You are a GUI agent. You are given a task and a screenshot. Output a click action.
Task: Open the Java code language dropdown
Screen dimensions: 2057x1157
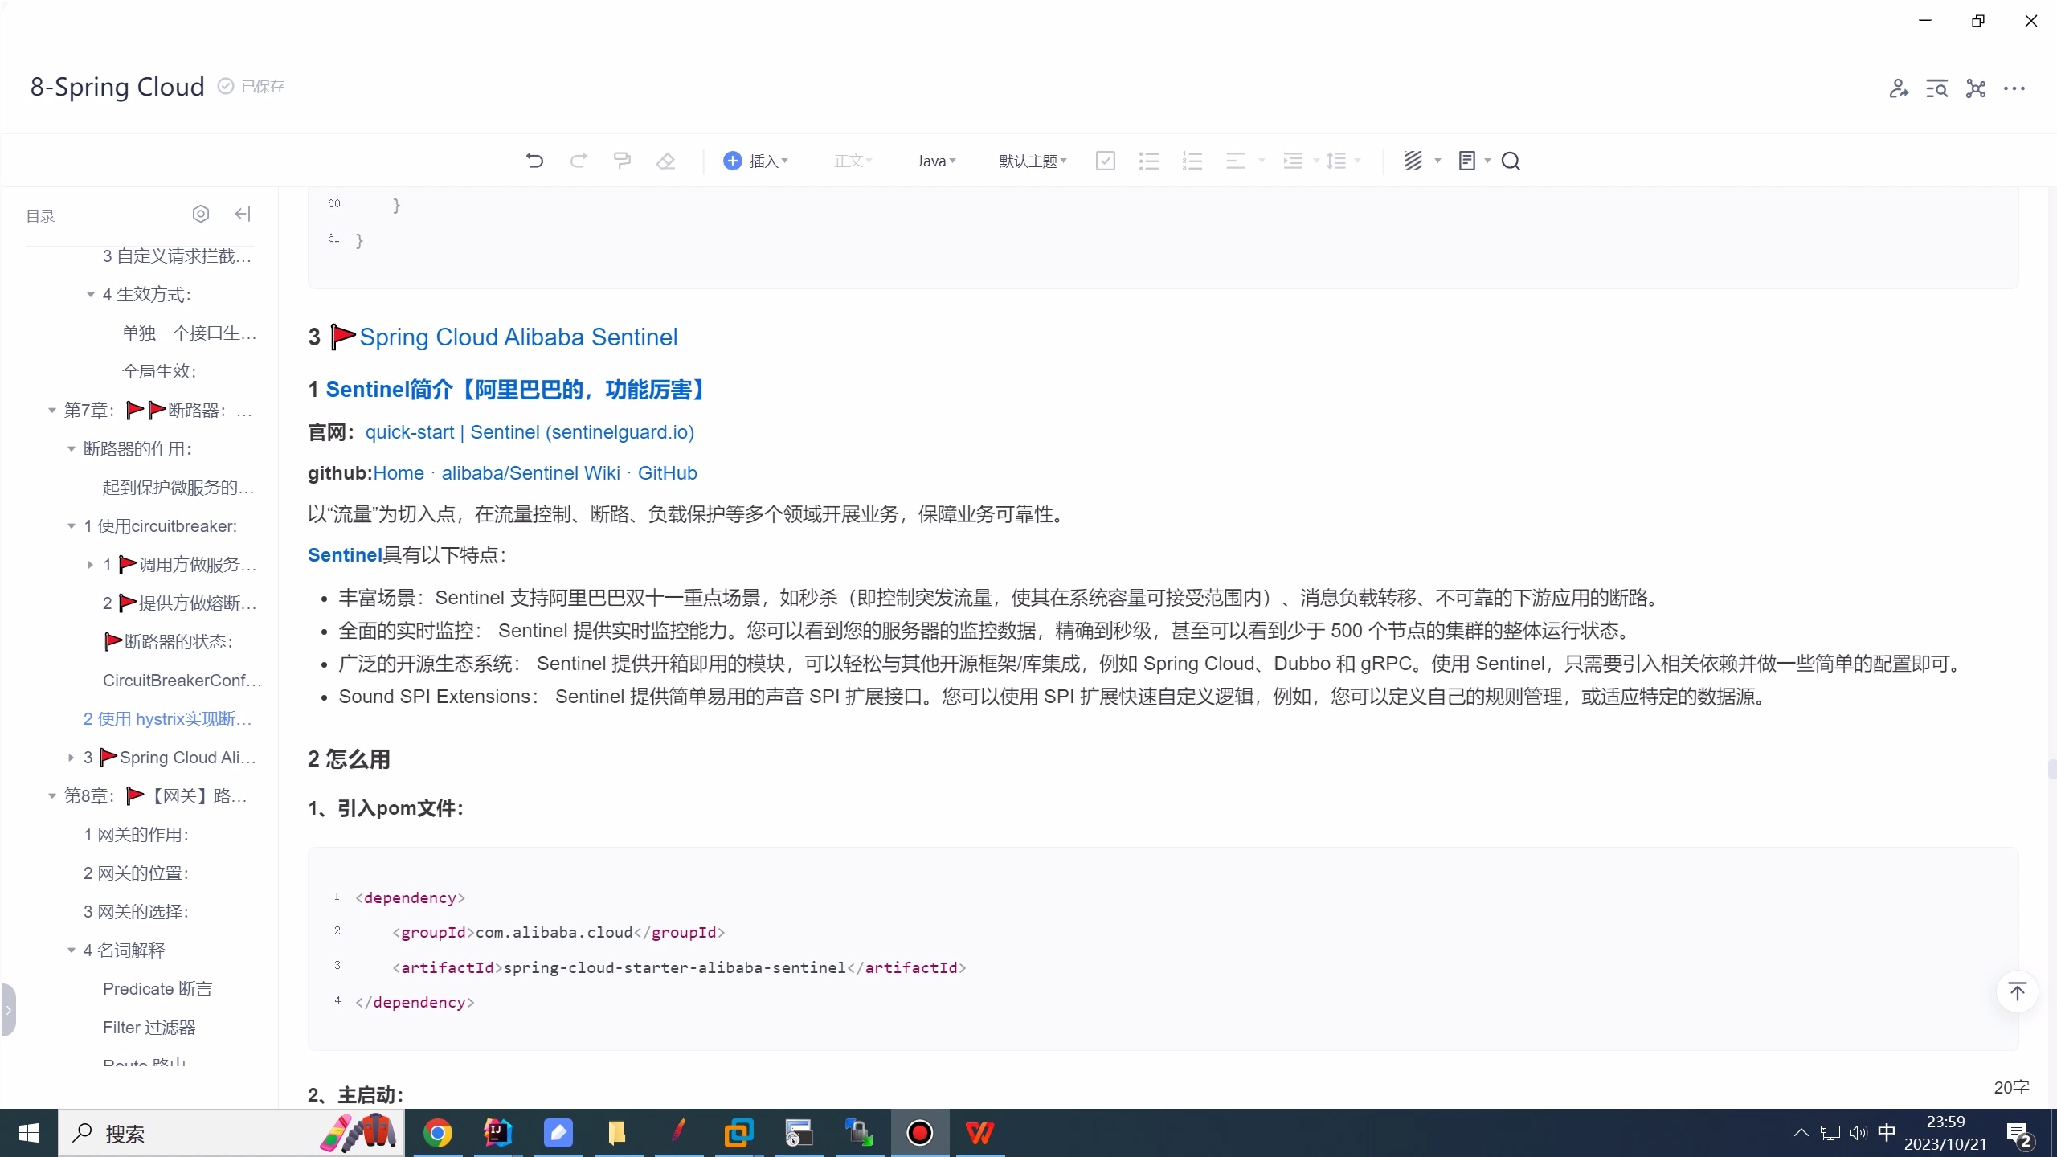(x=935, y=161)
